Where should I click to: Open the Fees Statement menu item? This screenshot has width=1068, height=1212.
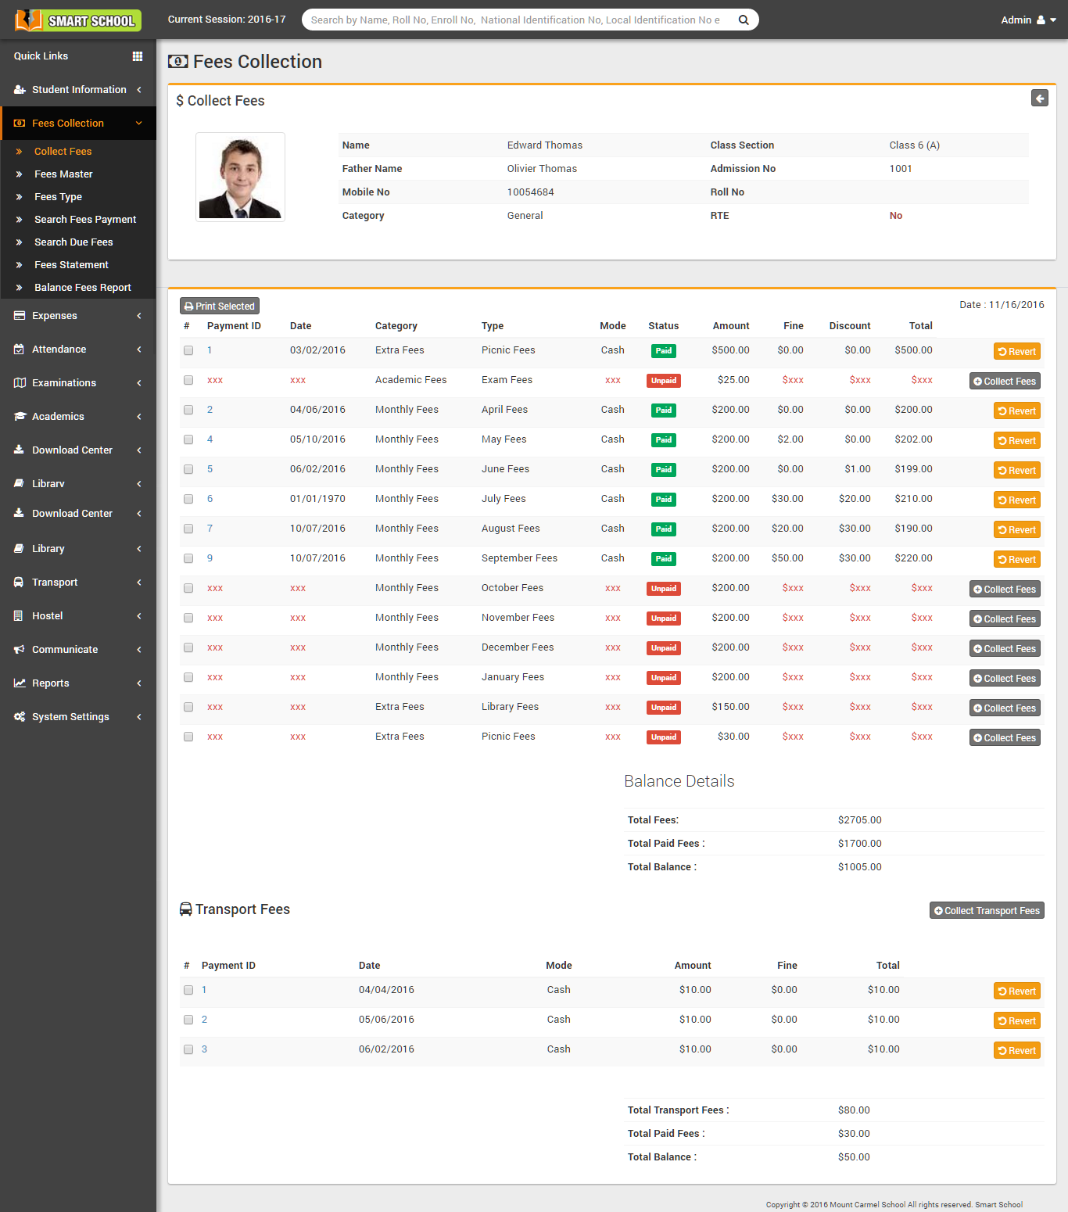click(72, 264)
